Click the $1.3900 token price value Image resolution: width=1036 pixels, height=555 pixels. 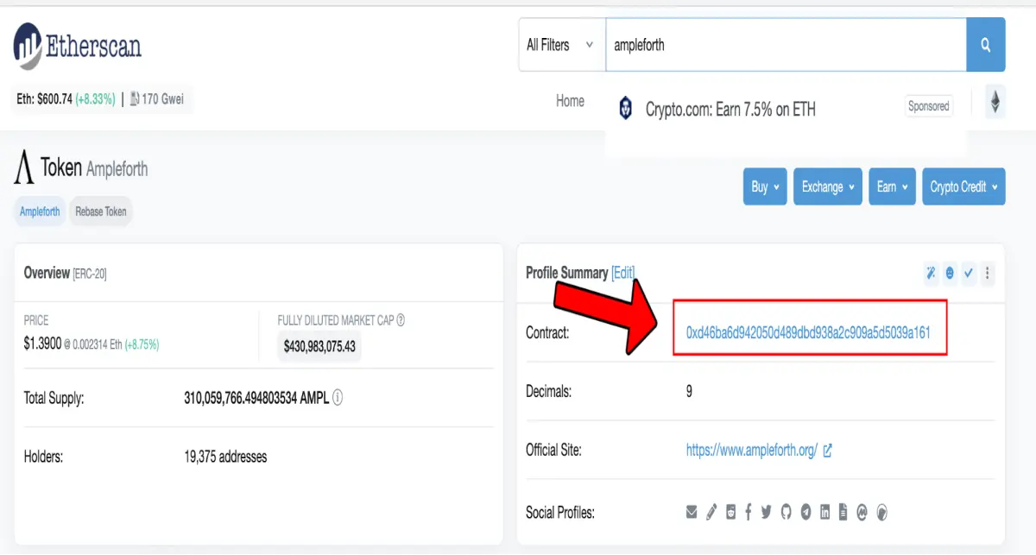point(43,344)
